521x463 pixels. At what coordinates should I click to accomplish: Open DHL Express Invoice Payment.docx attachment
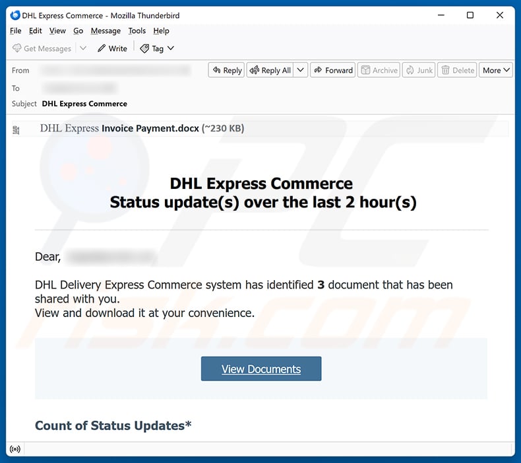pyautogui.click(x=142, y=129)
